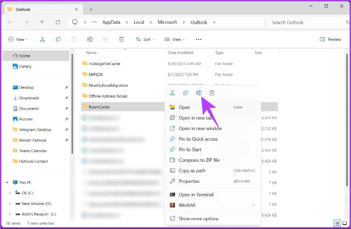This screenshot has height=229, width=351.
Task: Click the file list vertical scrollbar
Action: point(347,120)
